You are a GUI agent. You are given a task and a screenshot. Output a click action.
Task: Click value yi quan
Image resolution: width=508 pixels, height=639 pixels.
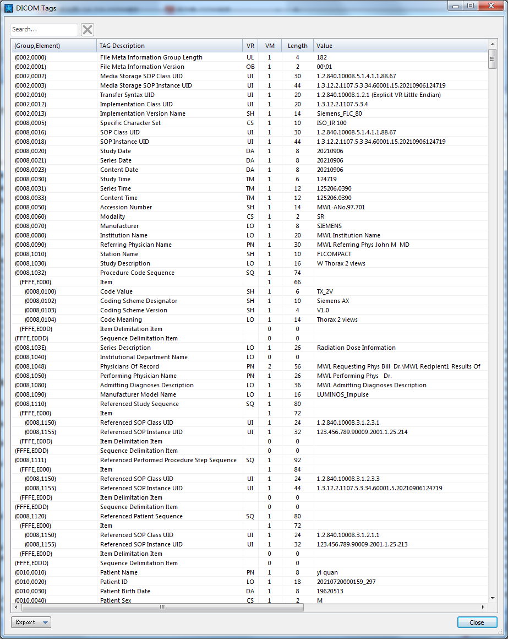pos(327,573)
